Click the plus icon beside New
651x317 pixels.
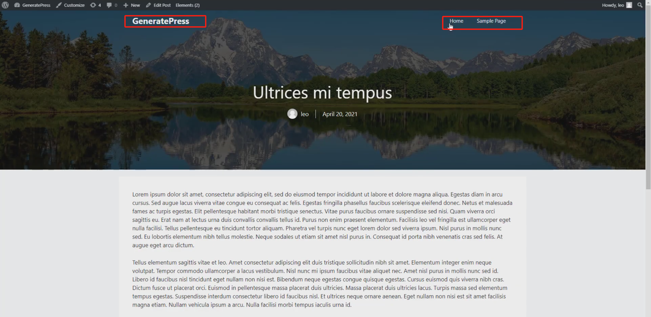[x=126, y=5]
